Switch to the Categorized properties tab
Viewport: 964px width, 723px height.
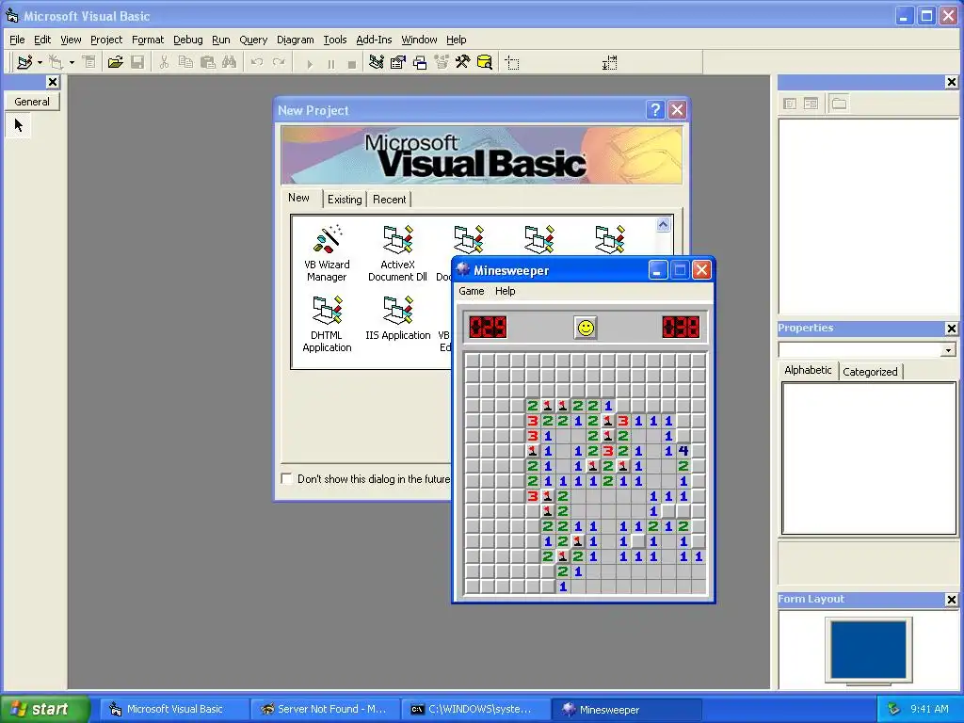pos(870,371)
